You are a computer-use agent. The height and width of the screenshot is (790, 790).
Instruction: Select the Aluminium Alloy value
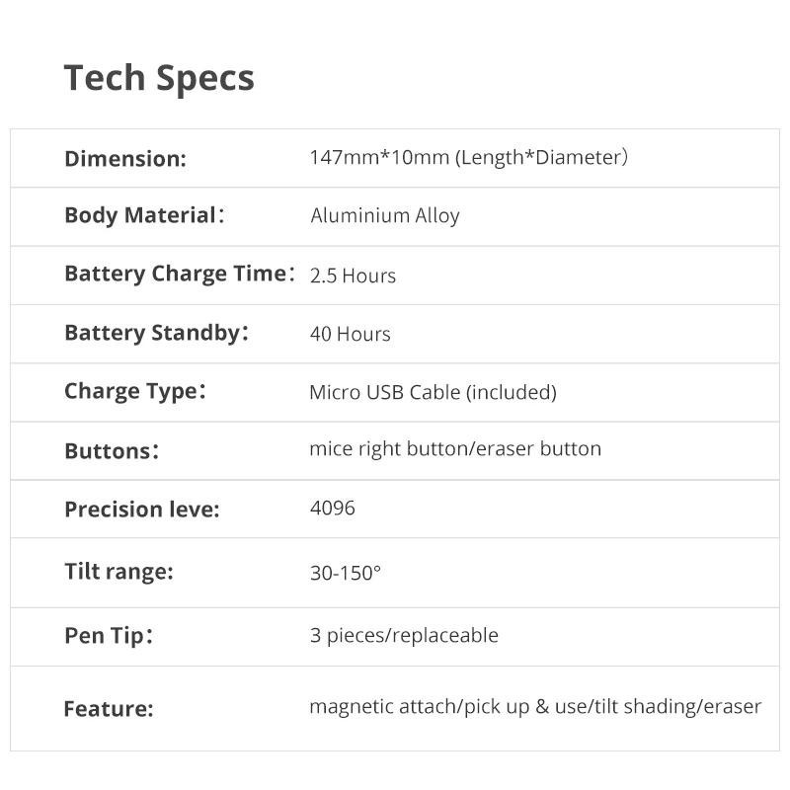(384, 215)
